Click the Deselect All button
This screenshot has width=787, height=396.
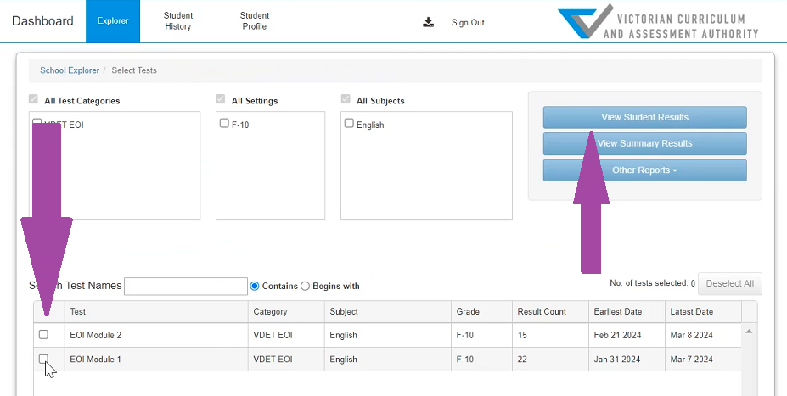[x=730, y=284]
